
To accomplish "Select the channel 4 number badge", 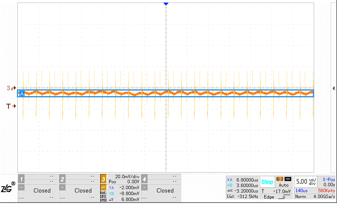I will (145, 179).
